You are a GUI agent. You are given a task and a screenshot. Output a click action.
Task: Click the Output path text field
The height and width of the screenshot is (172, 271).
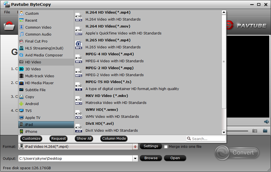point(75,158)
